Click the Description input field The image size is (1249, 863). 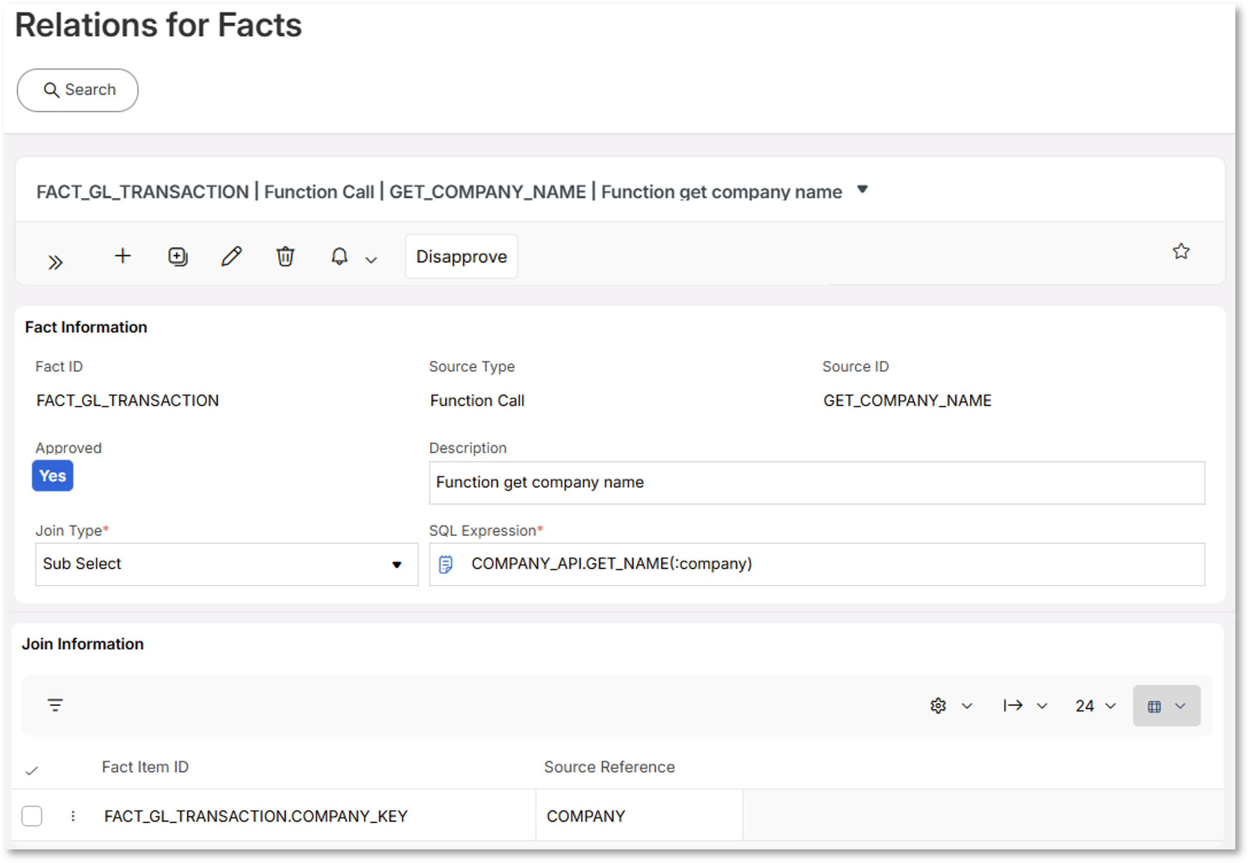816,483
